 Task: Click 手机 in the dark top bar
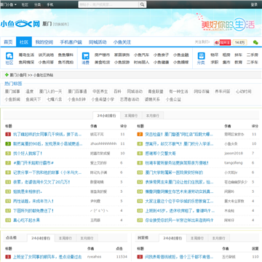[50, 4]
